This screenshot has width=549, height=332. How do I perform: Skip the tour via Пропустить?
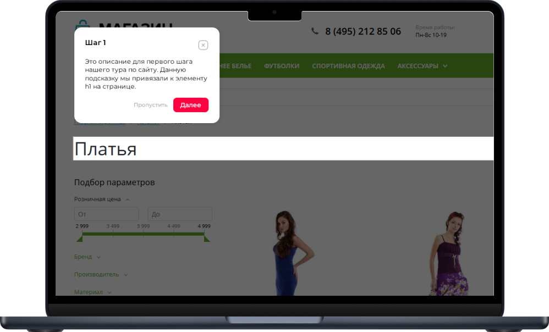tap(150, 105)
